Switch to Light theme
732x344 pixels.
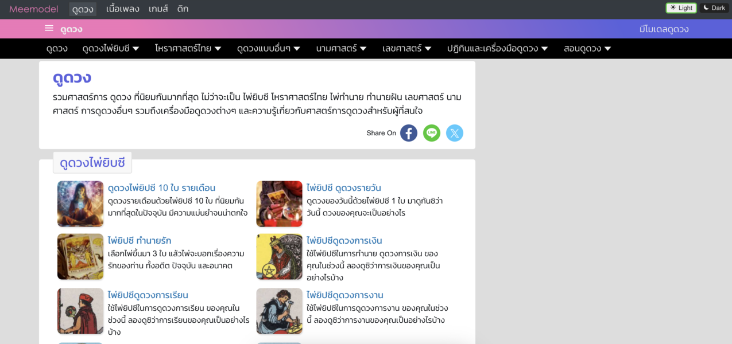(x=681, y=7)
